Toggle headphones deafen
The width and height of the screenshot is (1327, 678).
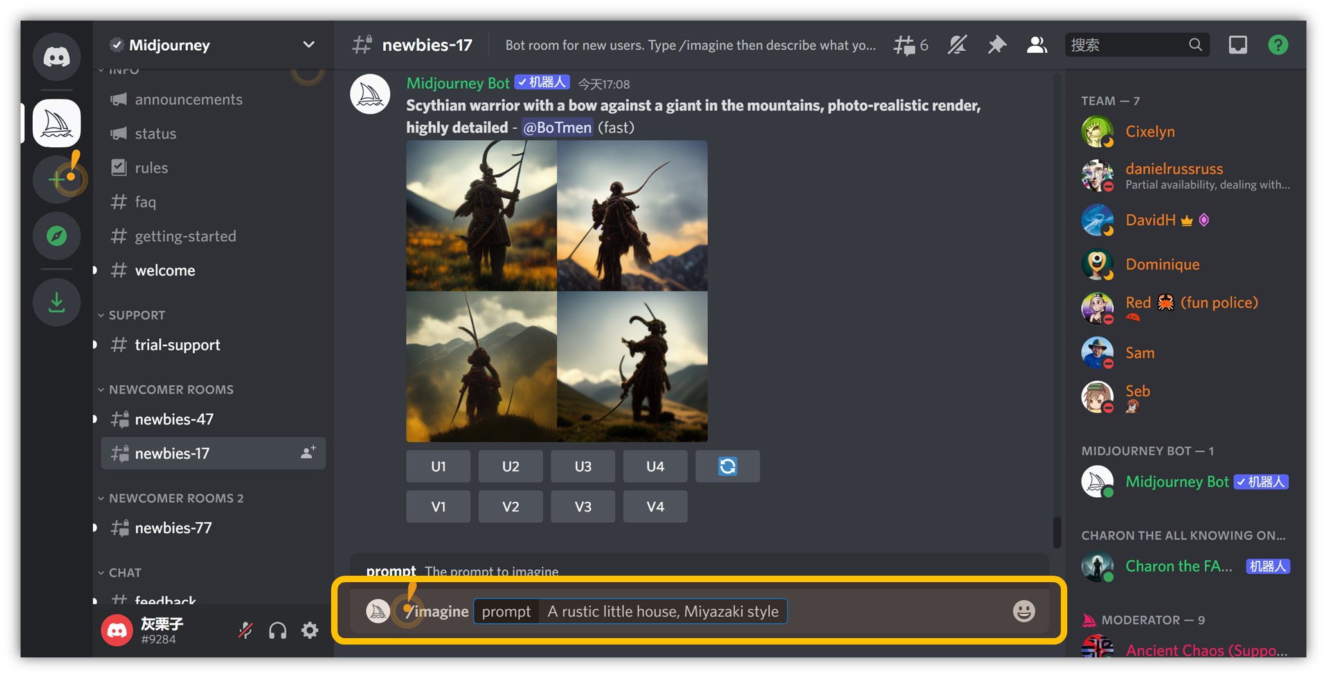click(x=278, y=630)
